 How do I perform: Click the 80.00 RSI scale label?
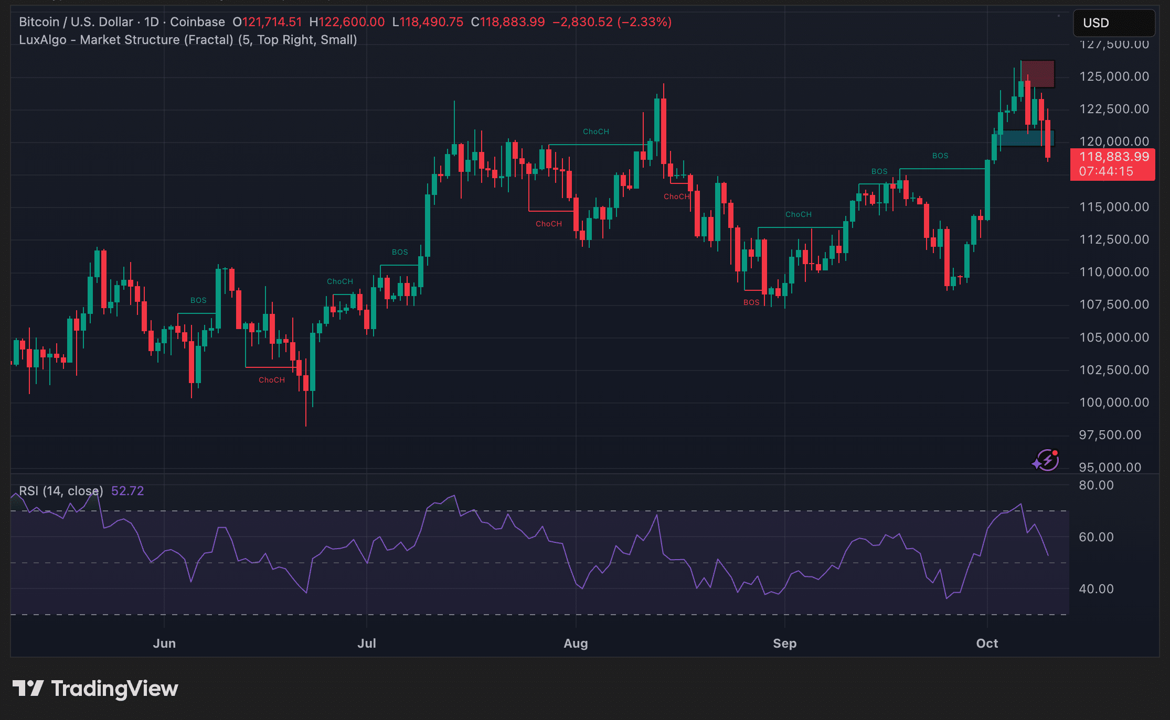point(1096,485)
